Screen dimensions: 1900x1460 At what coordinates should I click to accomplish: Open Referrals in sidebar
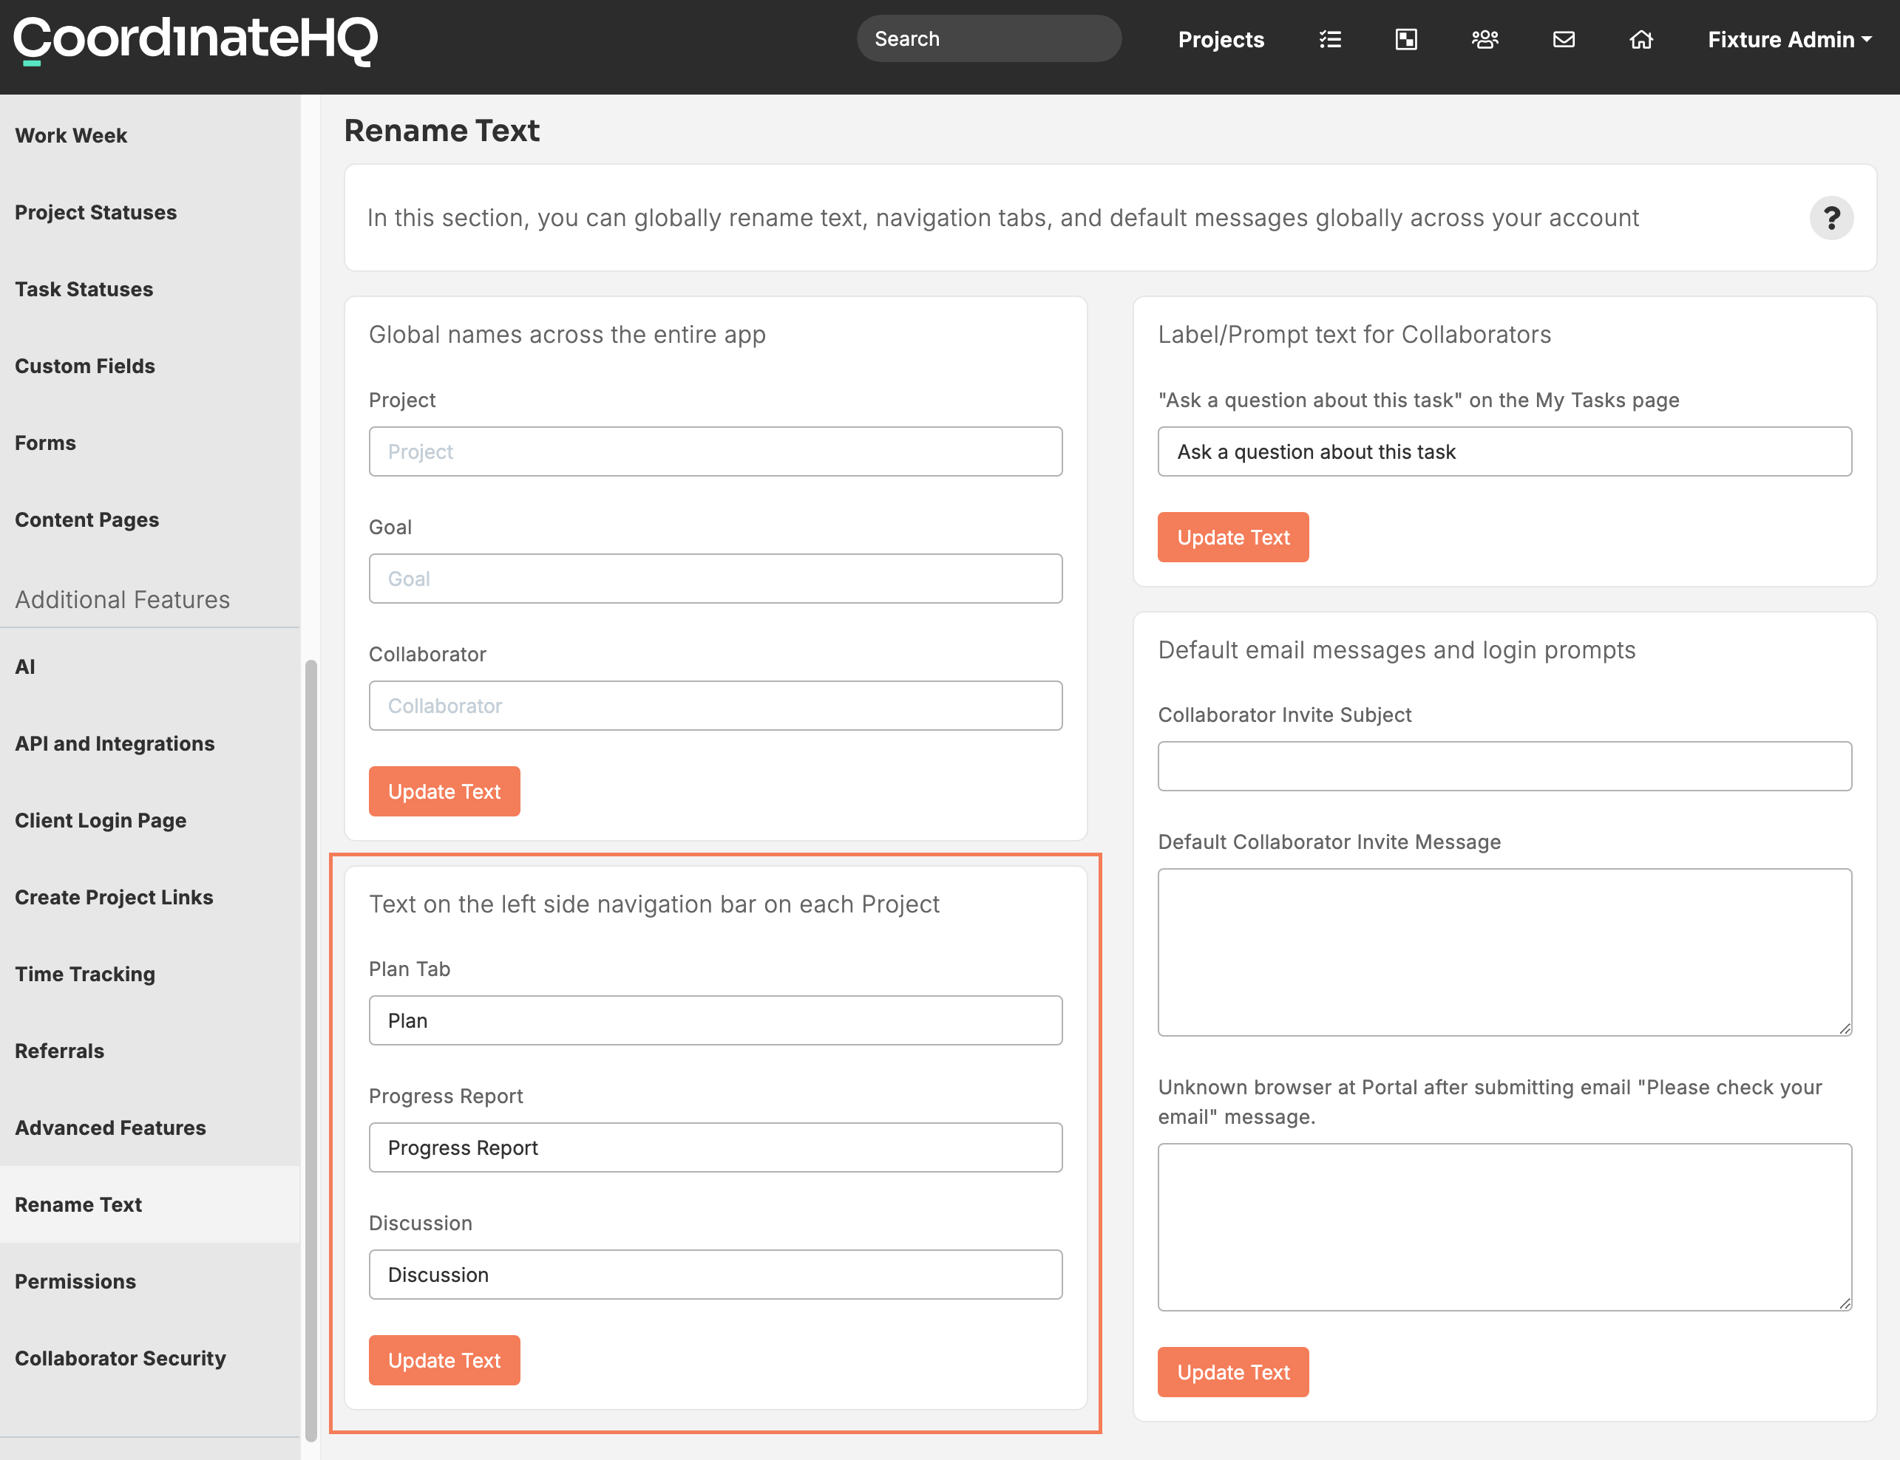click(149, 1051)
